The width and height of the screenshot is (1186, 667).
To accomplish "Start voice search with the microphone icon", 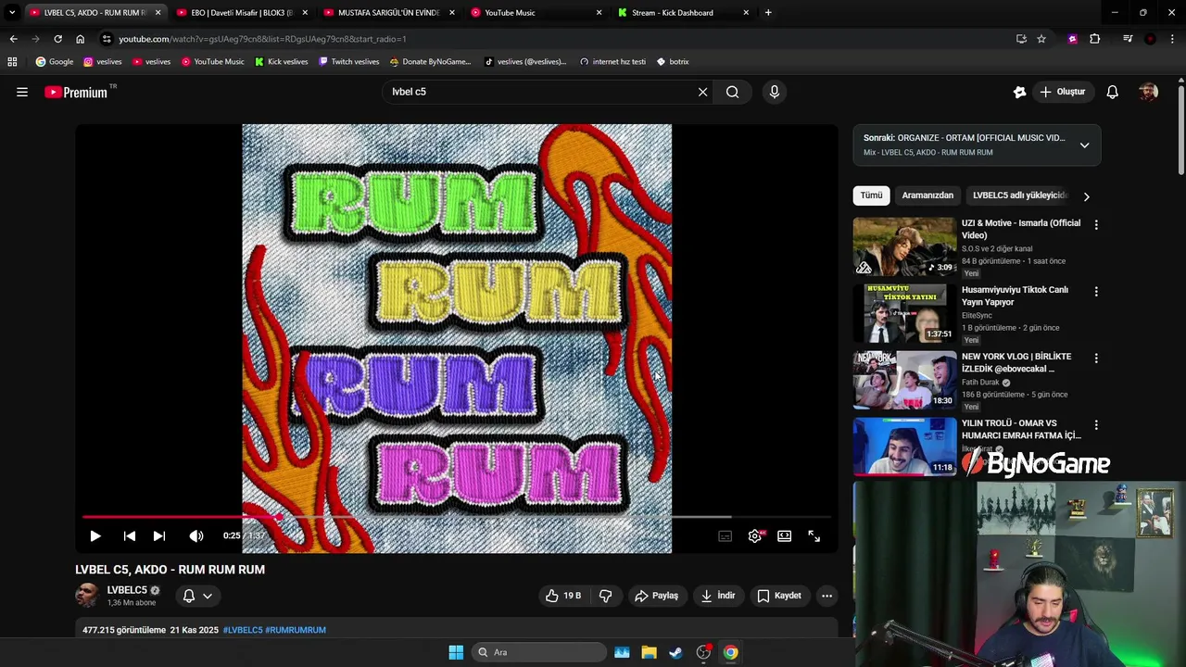I will click(775, 92).
